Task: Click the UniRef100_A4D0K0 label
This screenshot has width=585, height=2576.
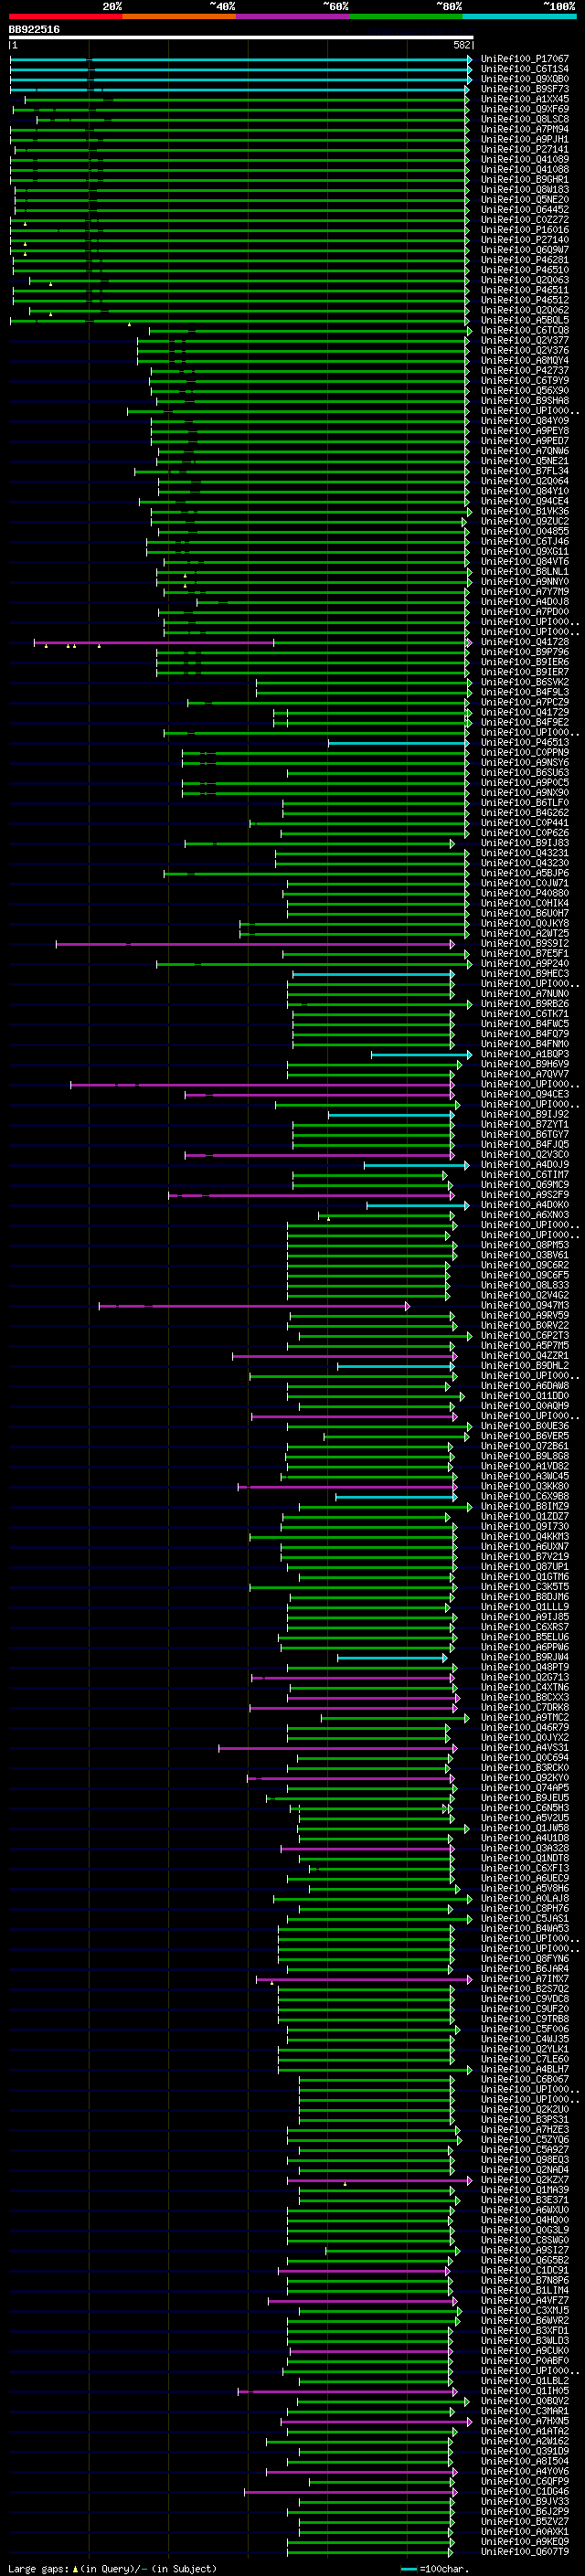Action: click(x=524, y=1204)
